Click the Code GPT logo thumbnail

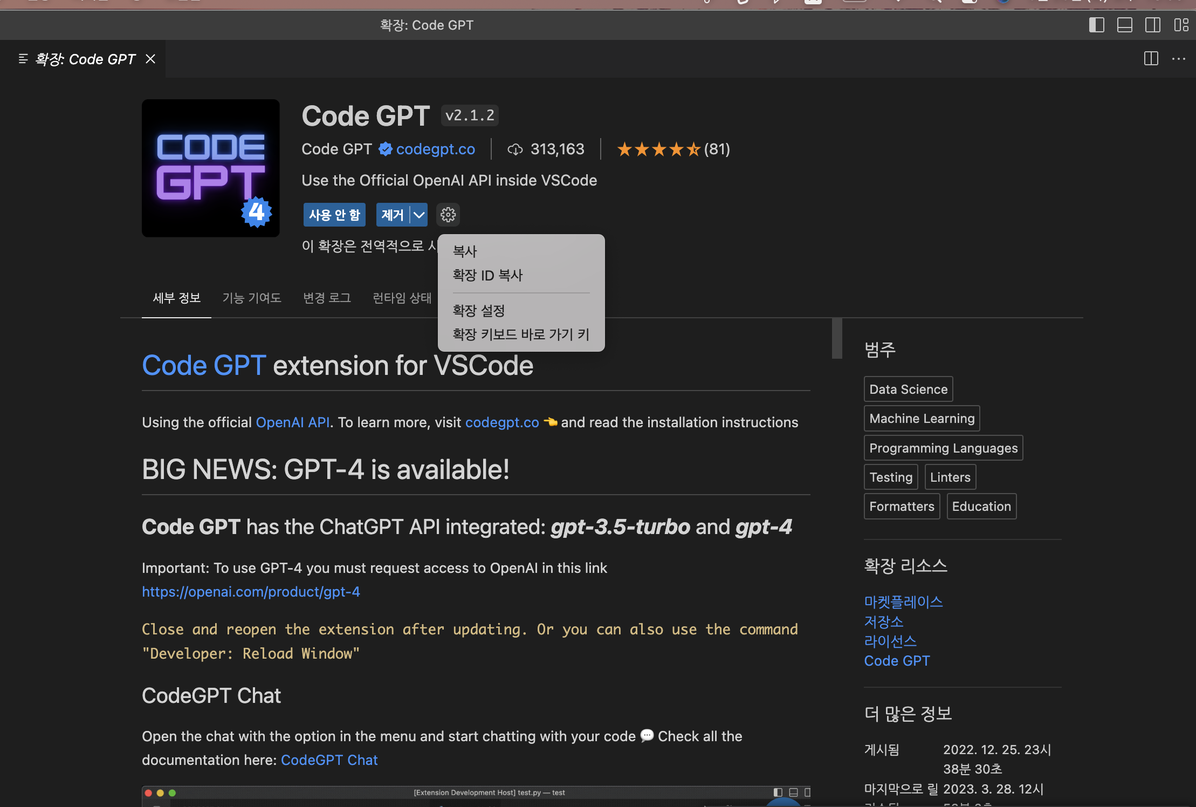(210, 168)
